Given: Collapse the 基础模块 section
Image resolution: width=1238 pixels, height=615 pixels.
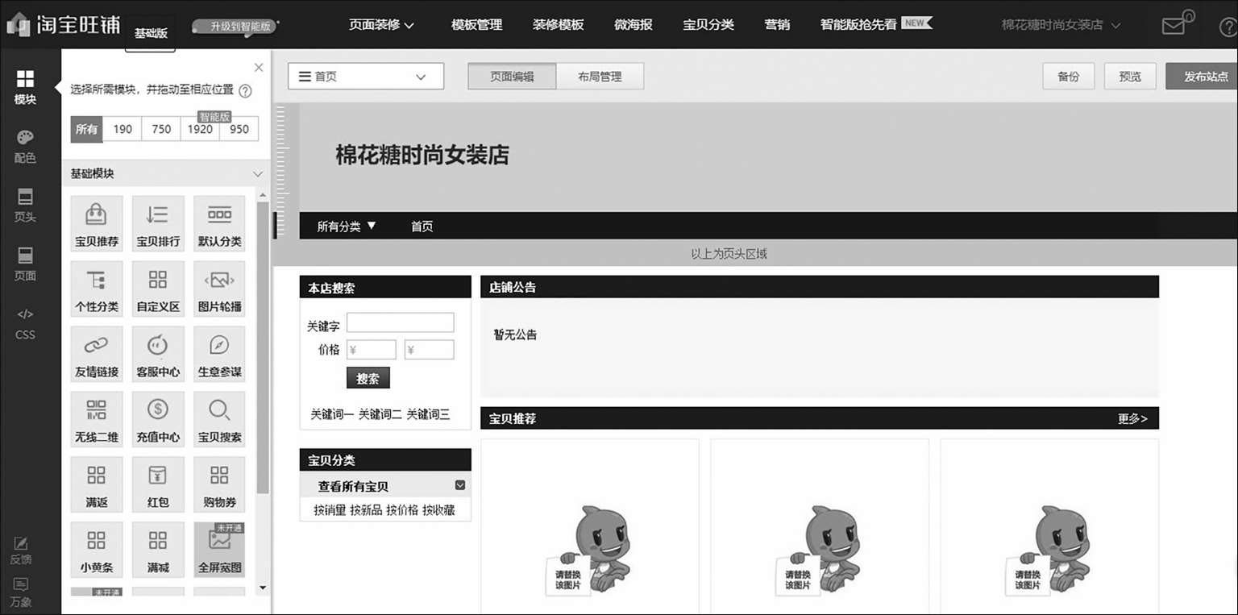Looking at the screenshot, I should (x=258, y=174).
